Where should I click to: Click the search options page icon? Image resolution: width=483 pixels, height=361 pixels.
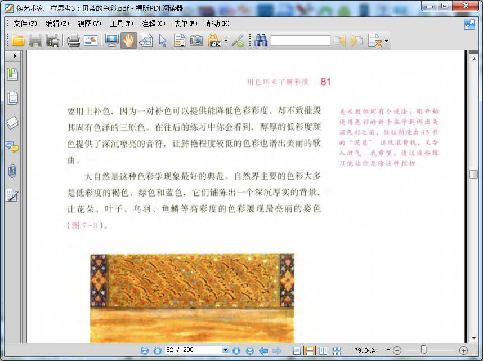375,41
